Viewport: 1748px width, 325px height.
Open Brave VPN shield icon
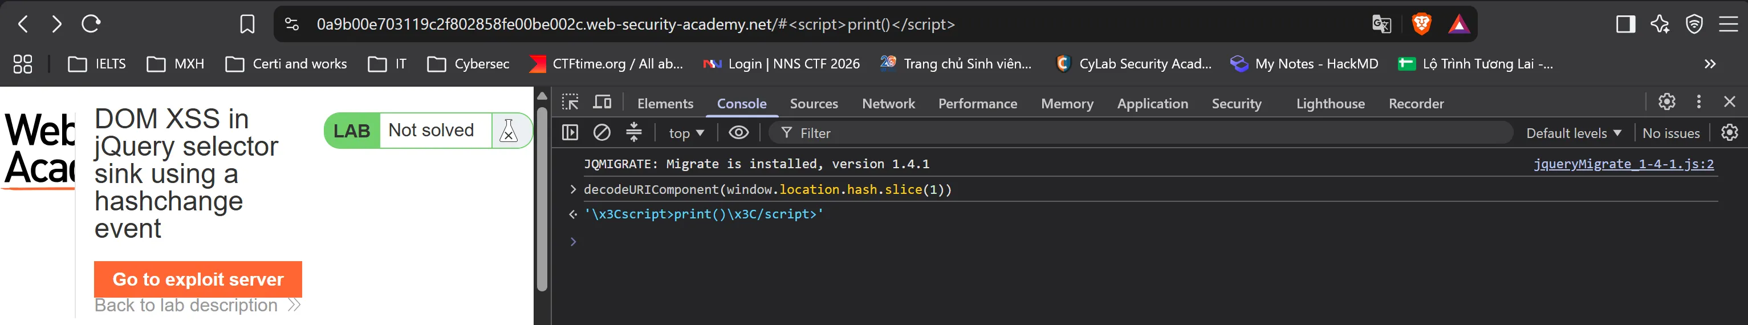pyautogui.click(x=1694, y=25)
